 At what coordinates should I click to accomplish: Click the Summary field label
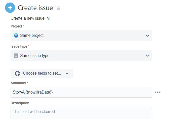click(18, 83)
